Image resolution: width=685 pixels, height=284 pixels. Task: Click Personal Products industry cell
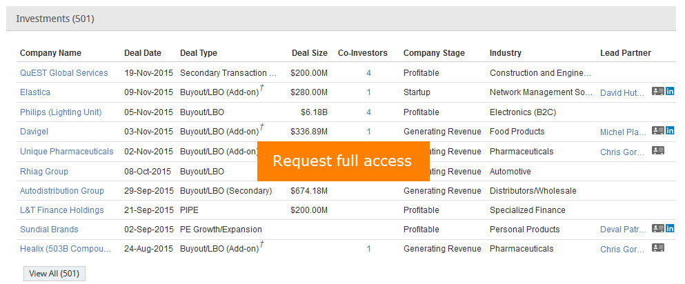coord(525,229)
